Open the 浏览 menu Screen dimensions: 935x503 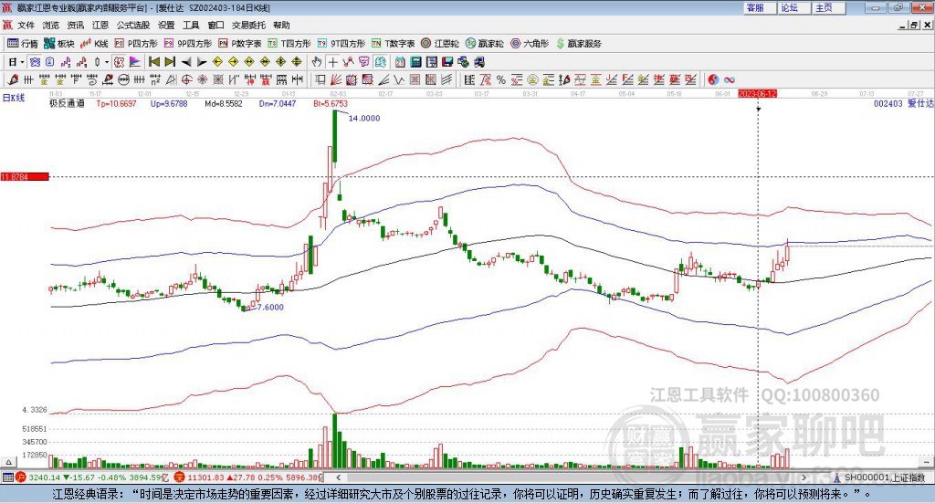coord(51,25)
